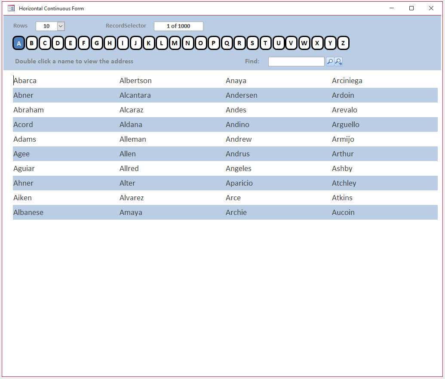This screenshot has width=445, height=379.
Task: Select the V letter button
Action: click(291, 43)
